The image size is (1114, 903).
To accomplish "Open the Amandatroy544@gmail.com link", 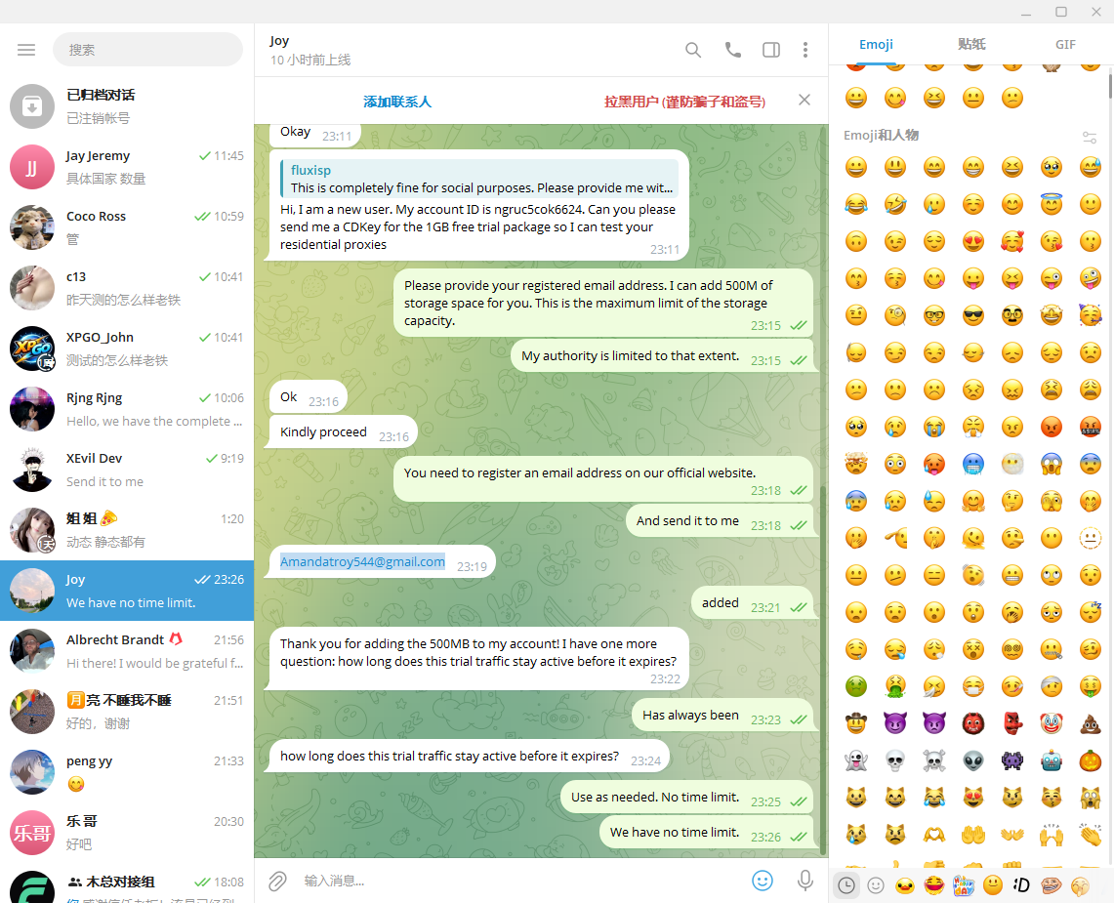I will tap(362, 561).
